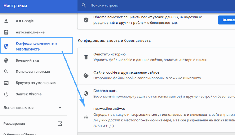Expand the Дополнительные section arrow
The height and width of the screenshot is (135, 235).
60,108
